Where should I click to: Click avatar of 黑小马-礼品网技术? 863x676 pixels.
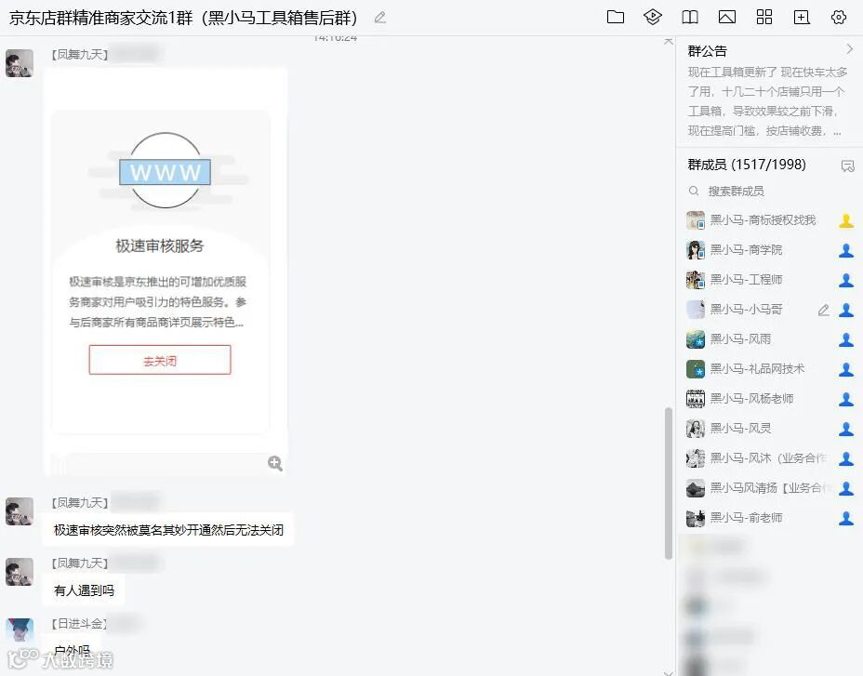coord(696,369)
